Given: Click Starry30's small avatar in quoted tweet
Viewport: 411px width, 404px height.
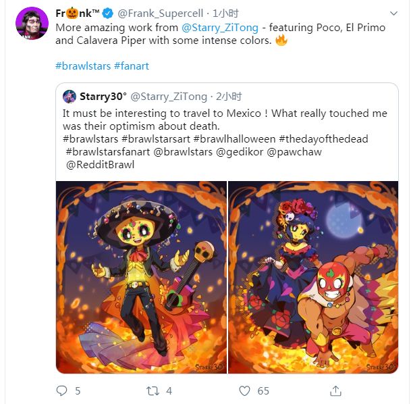Looking at the screenshot, I should (70, 96).
